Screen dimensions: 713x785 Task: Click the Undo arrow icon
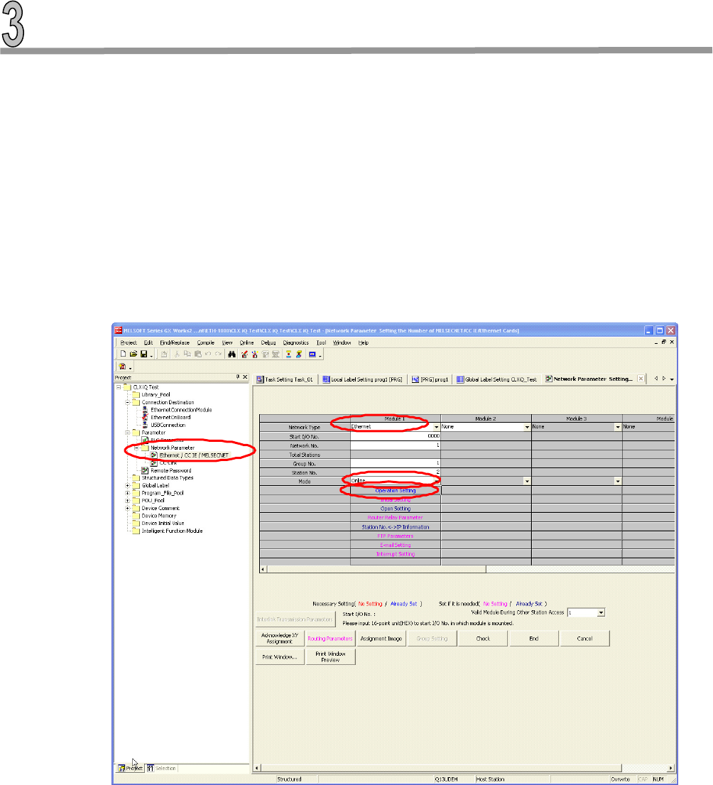tap(207, 354)
